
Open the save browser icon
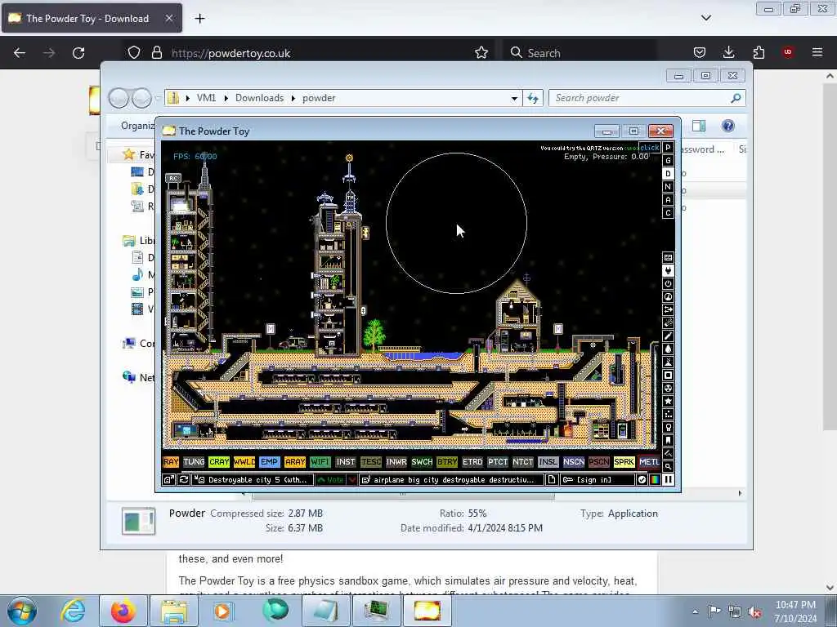tap(168, 480)
